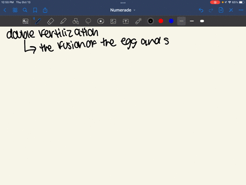Choose the black pen color
The image size is (246, 185).
(x=151, y=21)
